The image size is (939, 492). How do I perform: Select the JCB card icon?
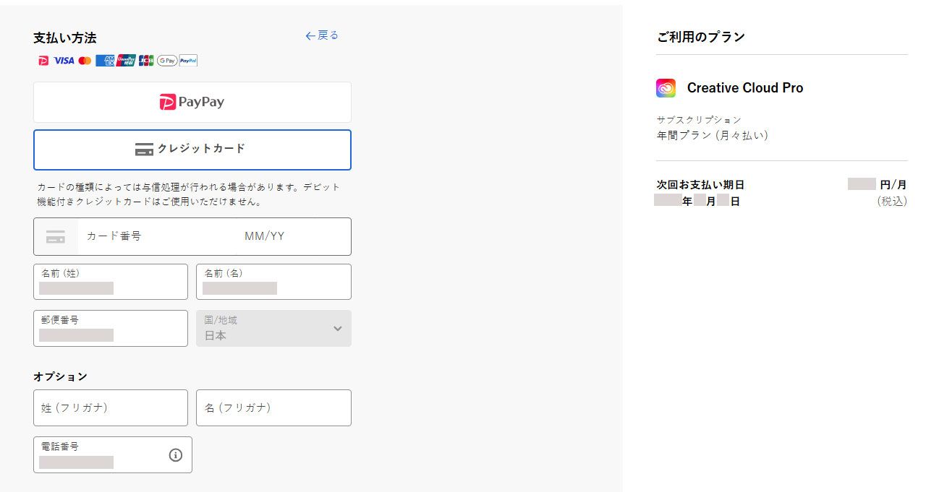point(145,61)
